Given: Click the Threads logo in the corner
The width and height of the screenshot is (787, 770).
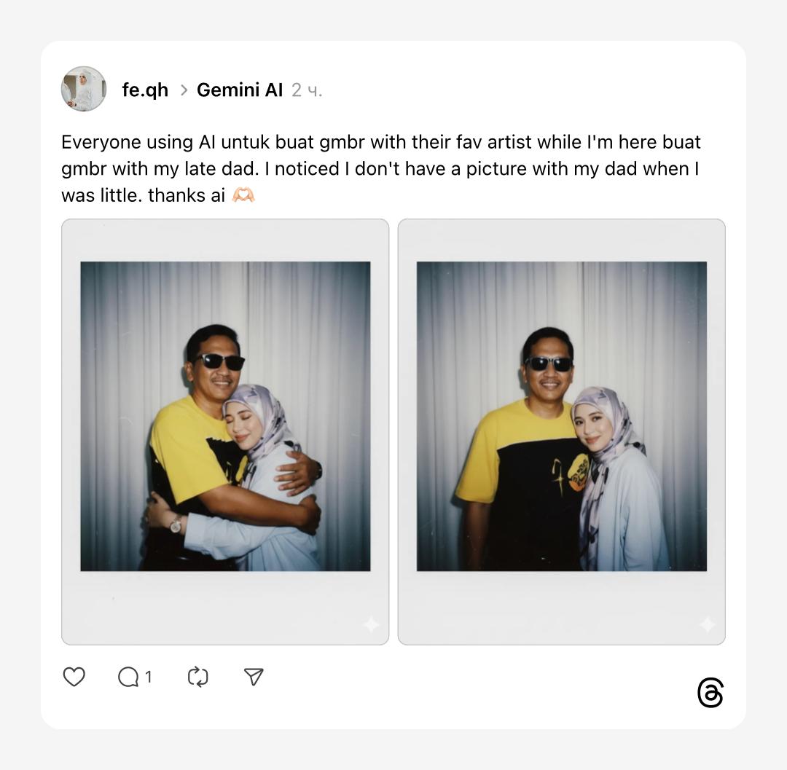Looking at the screenshot, I should [710, 693].
